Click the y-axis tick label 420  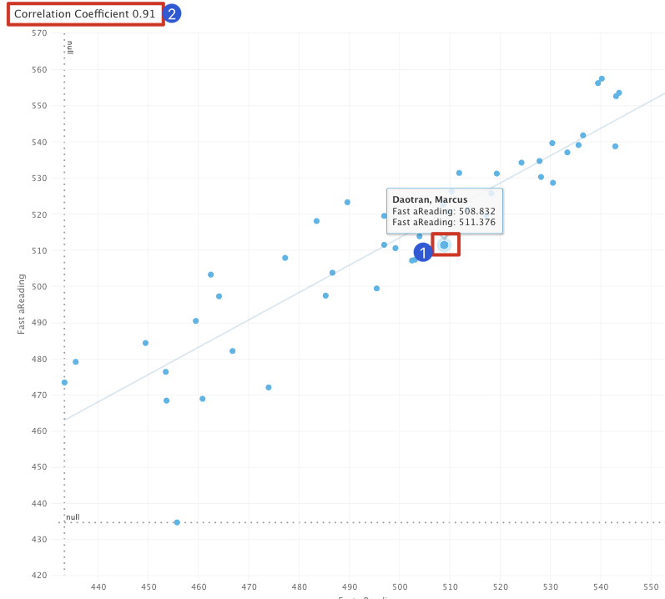point(39,576)
